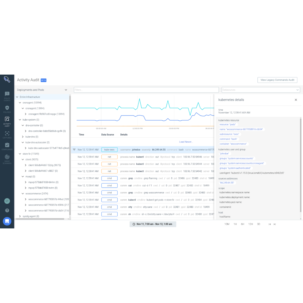Image resolution: width=303 pixels, height=303 pixels.
Task: Open the Captures section
Action: [x=7, y=133]
